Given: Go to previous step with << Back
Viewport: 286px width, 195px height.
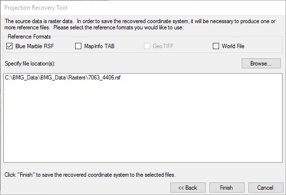Looking at the screenshot, I should click(188, 188).
